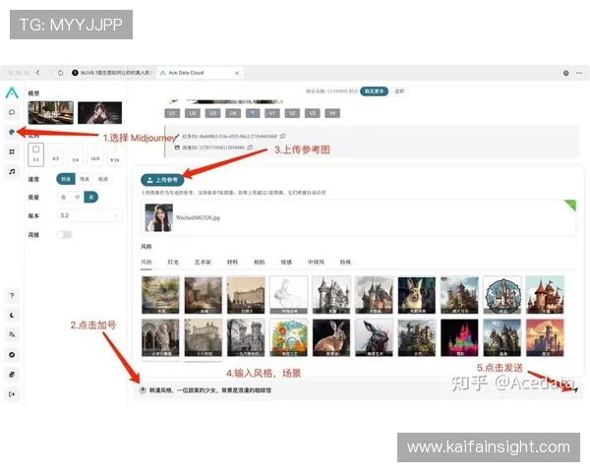
Task: Click the U4 upscale button
Action: pos(233,113)
